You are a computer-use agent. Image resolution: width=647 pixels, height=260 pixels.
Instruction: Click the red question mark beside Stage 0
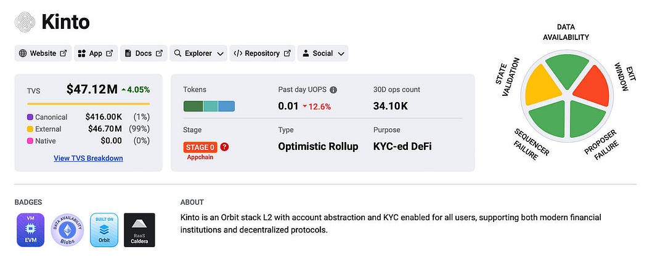tap(224, 147)
